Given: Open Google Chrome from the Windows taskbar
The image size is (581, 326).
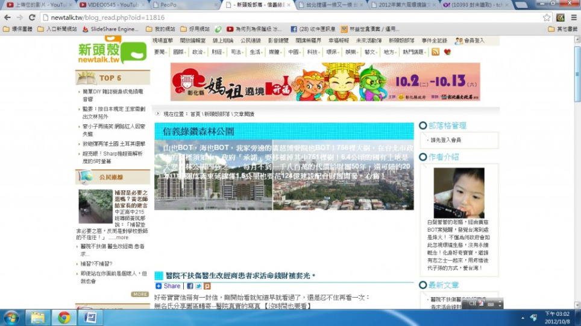Looking at the screenshot, I should [x=64, y=317].
